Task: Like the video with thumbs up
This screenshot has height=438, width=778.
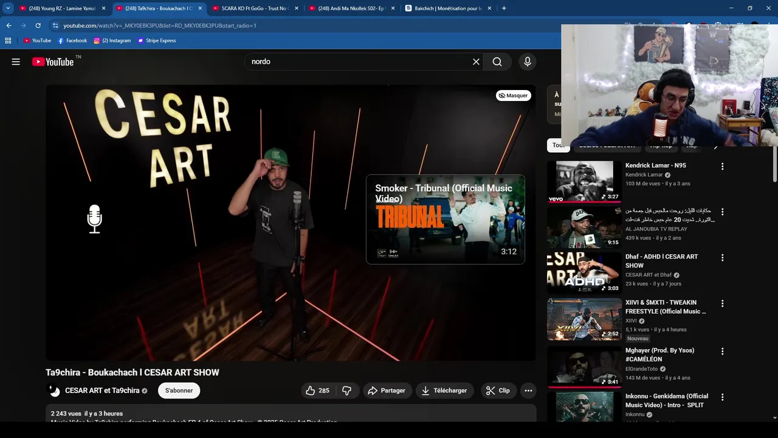Action: pos(318,391)
